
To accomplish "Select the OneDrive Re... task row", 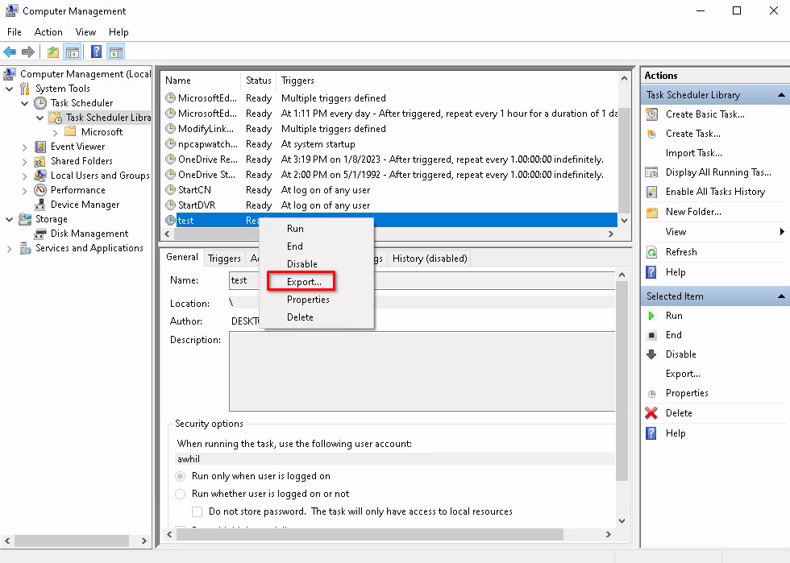I will coord(390,159).
